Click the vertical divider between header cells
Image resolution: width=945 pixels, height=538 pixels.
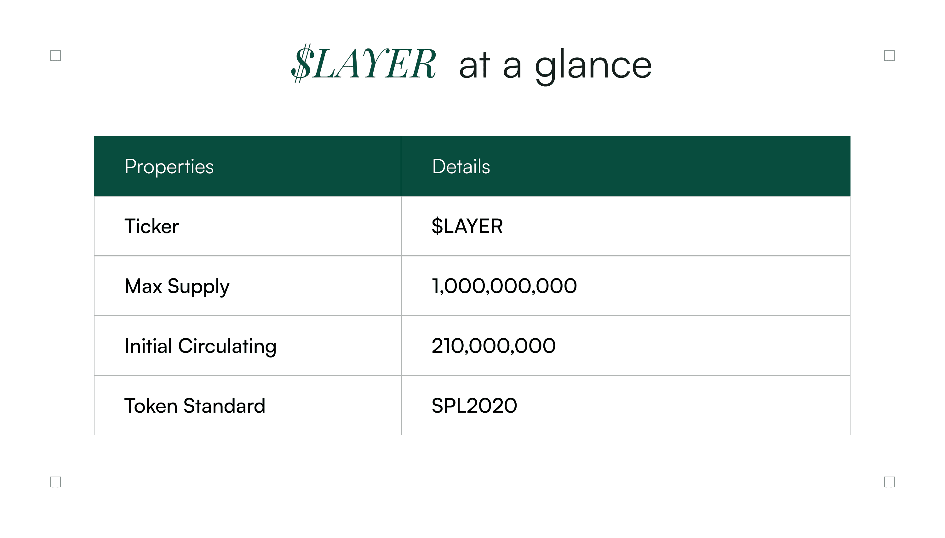coord(401,166)
